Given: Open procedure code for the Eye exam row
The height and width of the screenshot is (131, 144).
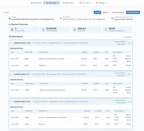Looking at the screenshot, I should point(27,118).
